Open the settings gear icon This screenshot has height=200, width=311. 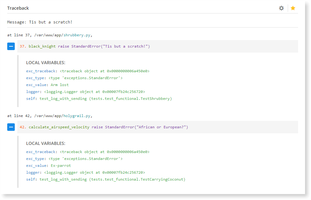[x=281, y=8]
